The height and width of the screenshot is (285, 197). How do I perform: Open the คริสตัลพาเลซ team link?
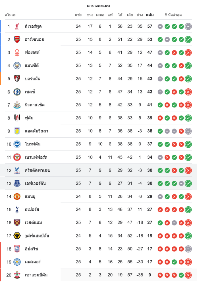pos(38,170)
